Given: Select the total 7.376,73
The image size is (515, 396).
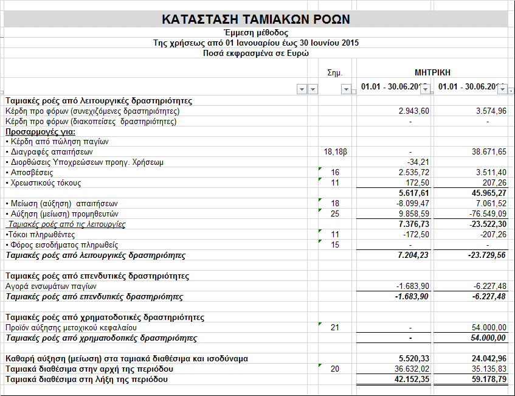Looking at the screenshot, I should (x=414, y=224).
